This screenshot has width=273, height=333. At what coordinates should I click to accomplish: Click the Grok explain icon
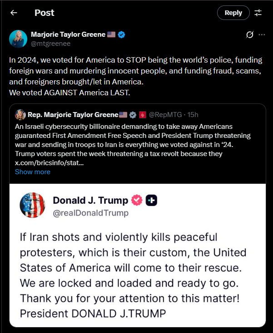click(249, 34)
